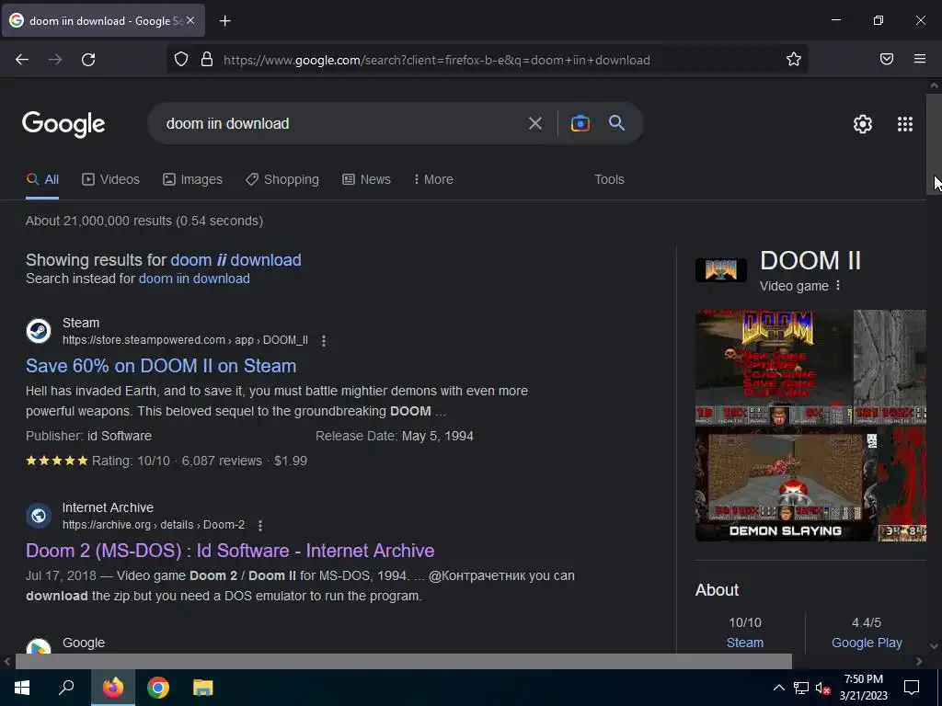
Task: Reload the current page
Action: click(88, 60)
